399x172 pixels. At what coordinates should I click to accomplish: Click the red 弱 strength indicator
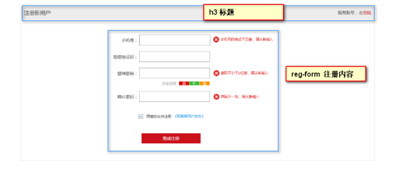[184, 83]
